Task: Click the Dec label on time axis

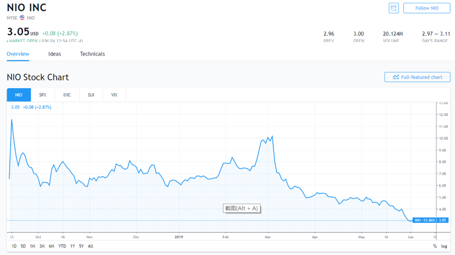Action: point(136,237)
